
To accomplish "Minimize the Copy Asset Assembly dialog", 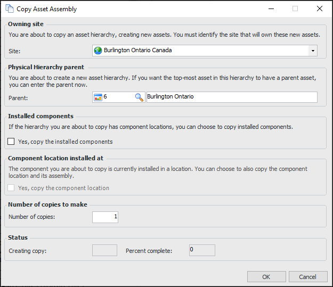I will 271,9.
